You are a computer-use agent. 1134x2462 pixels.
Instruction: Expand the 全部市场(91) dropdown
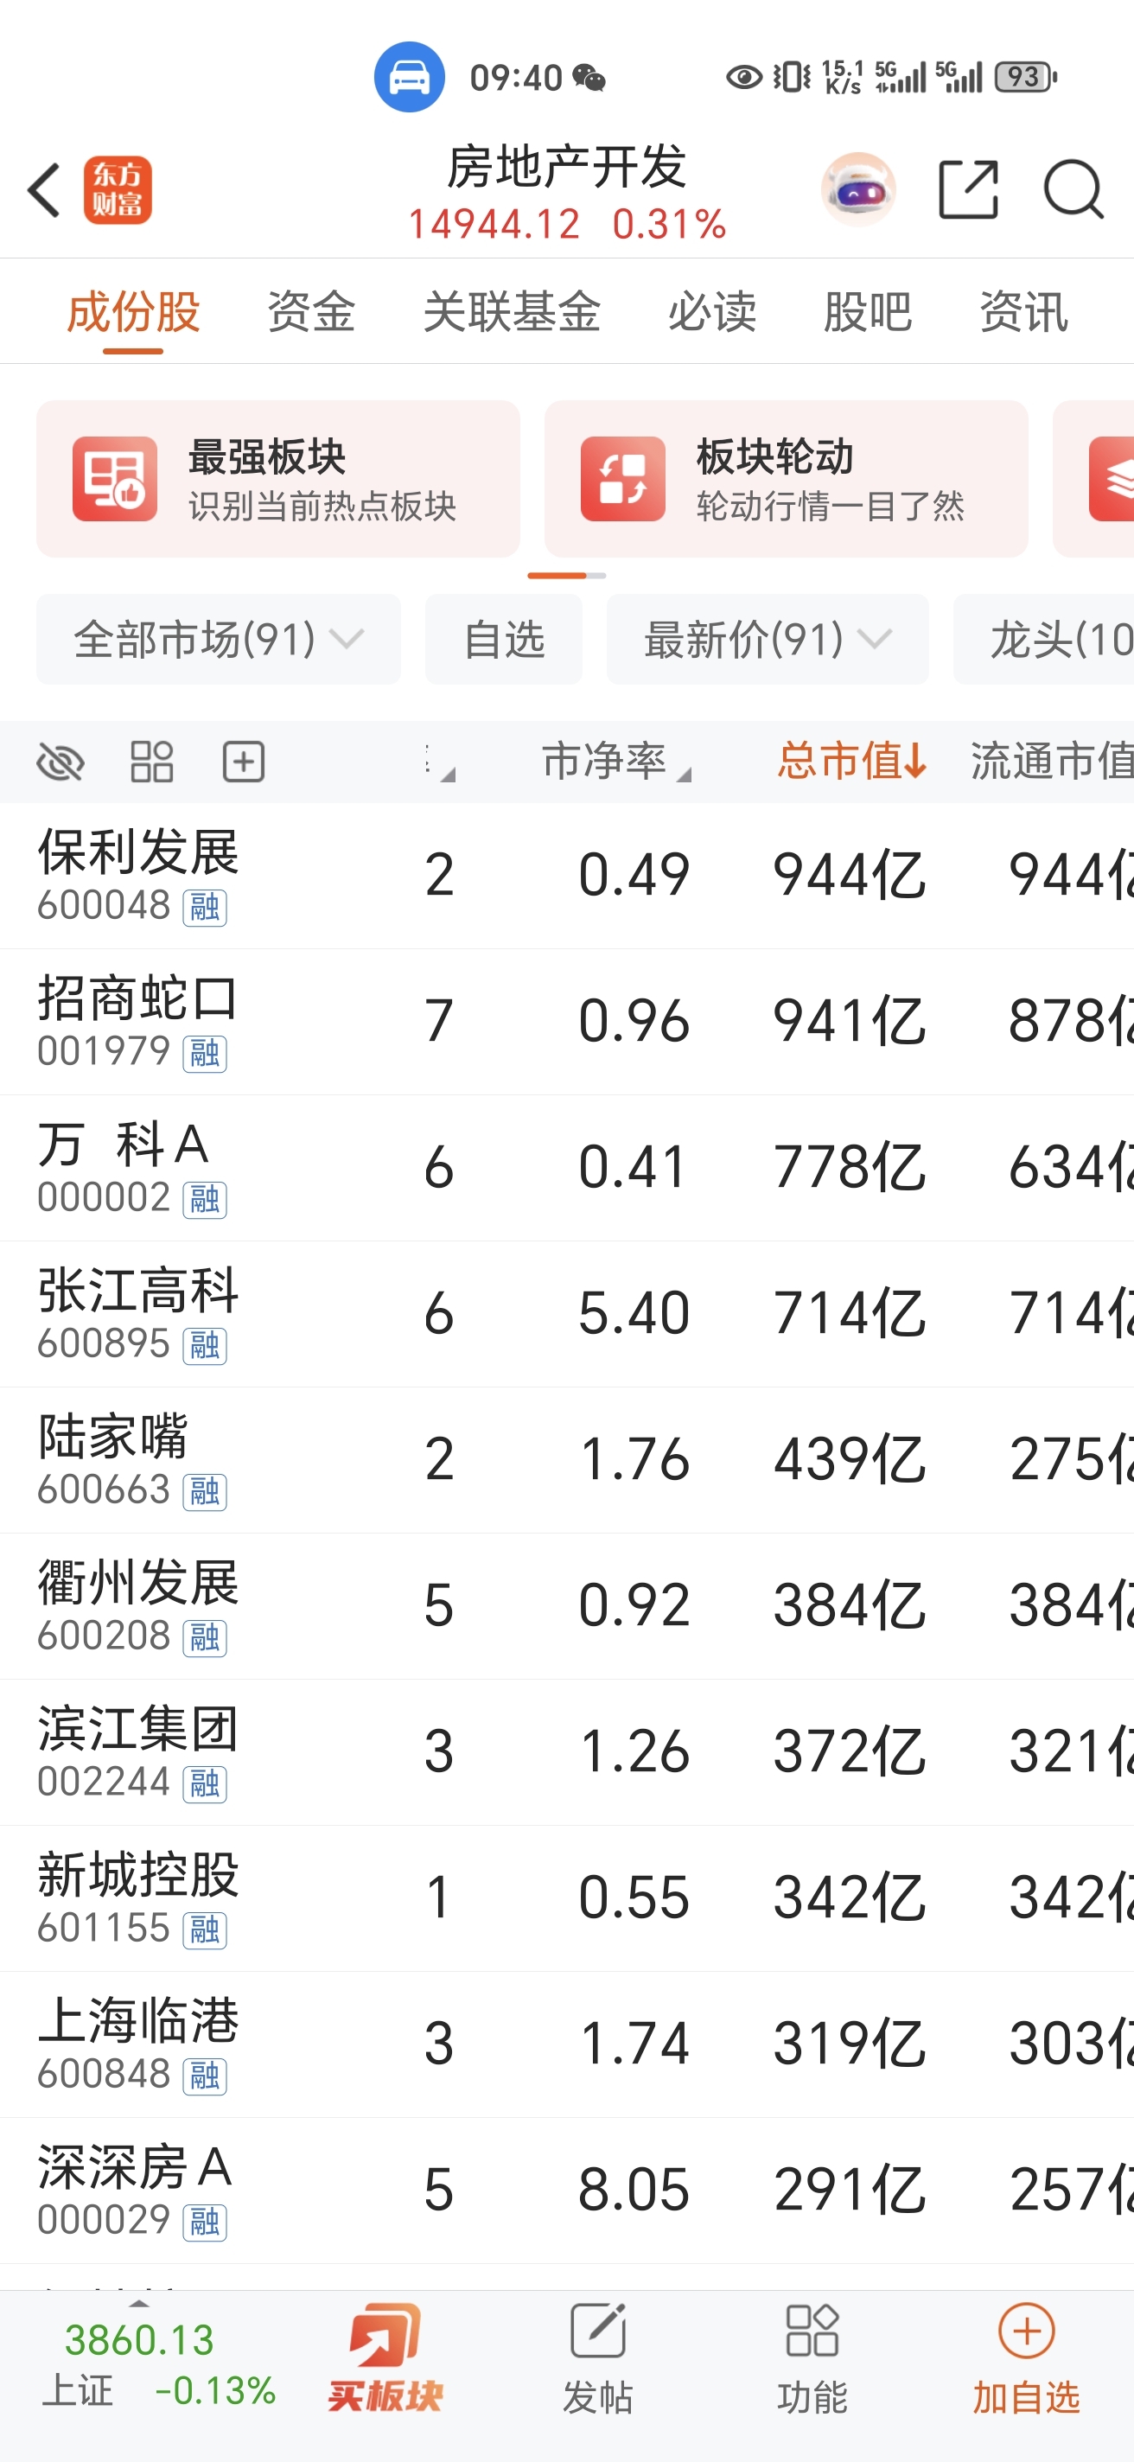[219, 640]
